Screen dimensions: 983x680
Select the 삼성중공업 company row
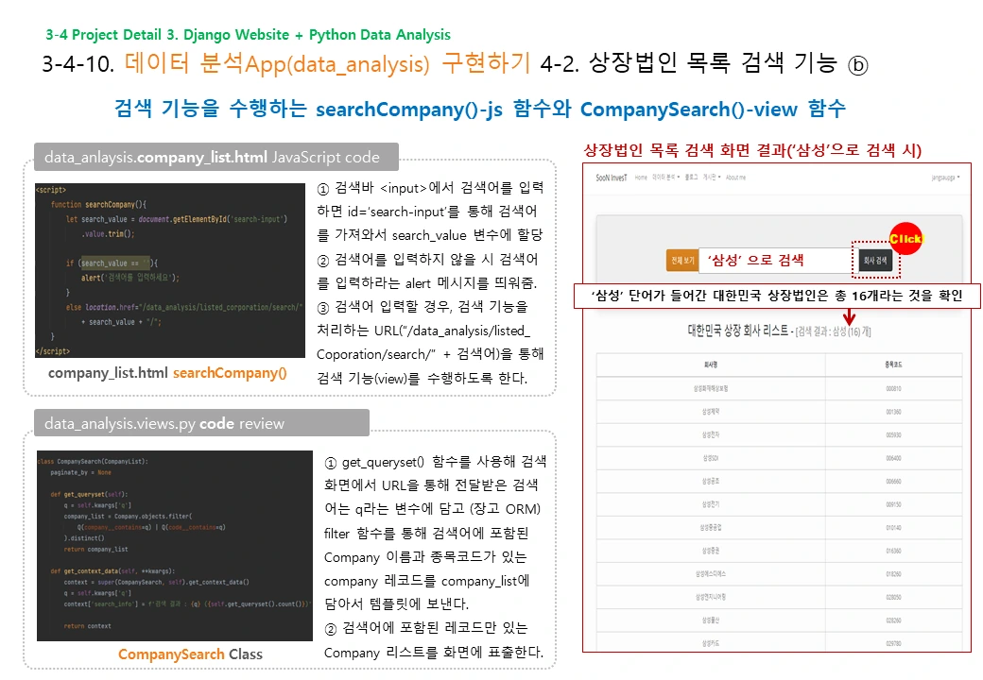(779, 528)
